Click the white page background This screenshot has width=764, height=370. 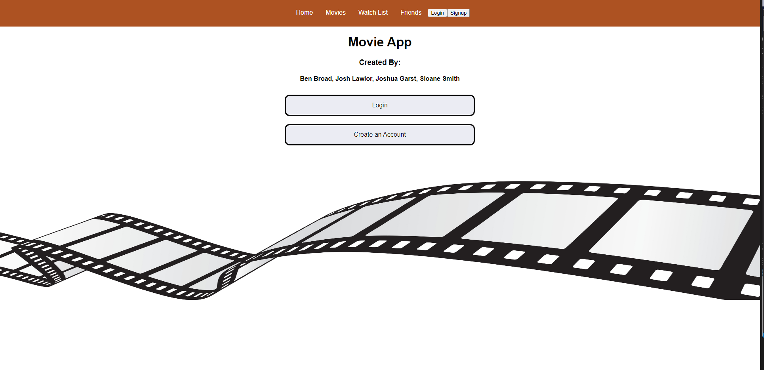158,337
